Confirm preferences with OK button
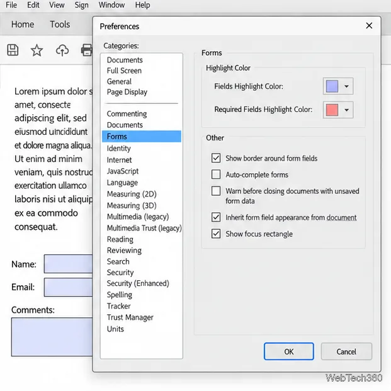Image resolution: width=391 pixels, height=391 pixels. (289, 351)
